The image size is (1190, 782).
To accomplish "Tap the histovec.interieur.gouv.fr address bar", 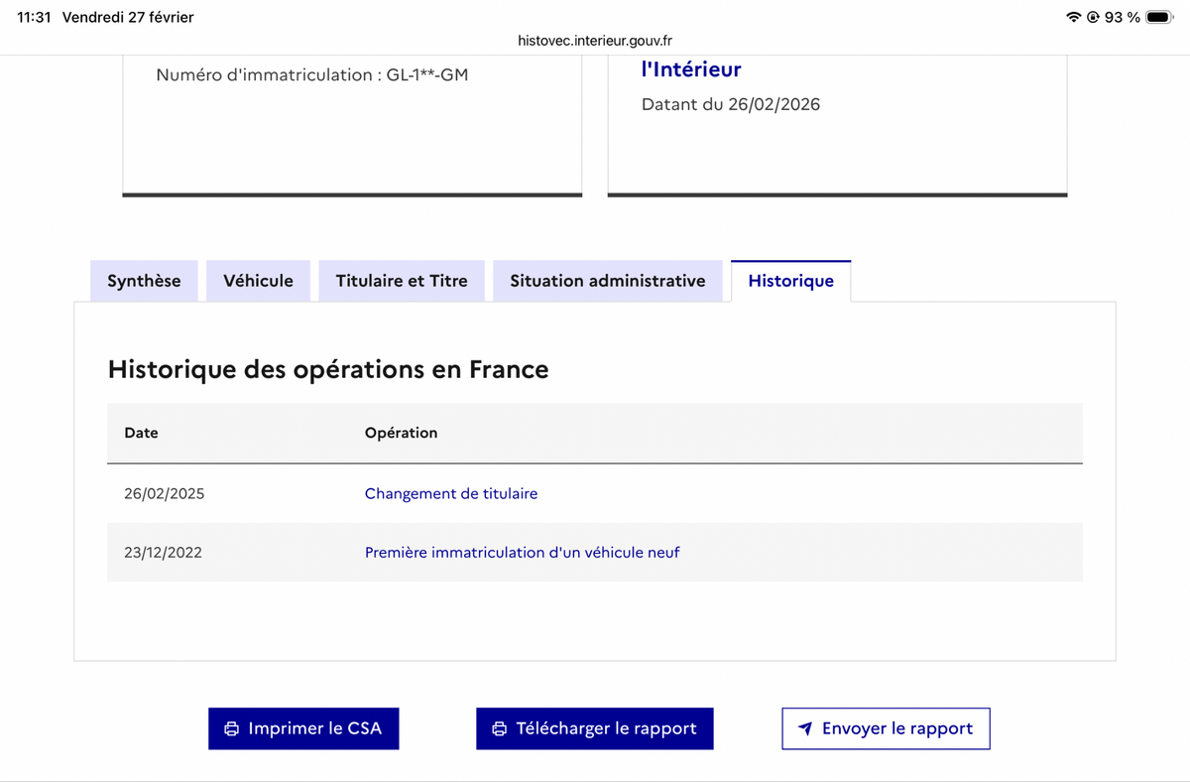I will point(595,41).
